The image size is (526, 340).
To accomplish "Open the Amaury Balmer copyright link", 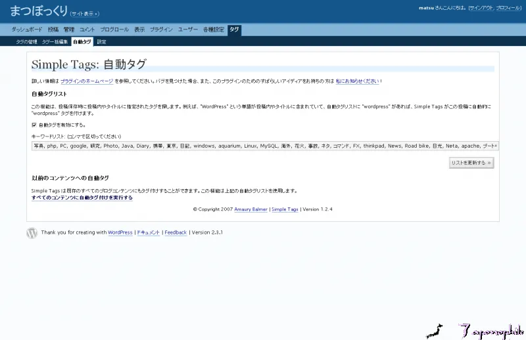I will click(249, 209).
